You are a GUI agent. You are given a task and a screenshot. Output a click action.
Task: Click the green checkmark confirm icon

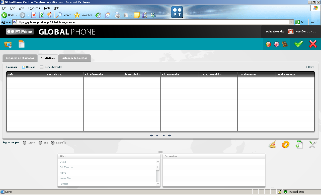[x=299, y=44]
